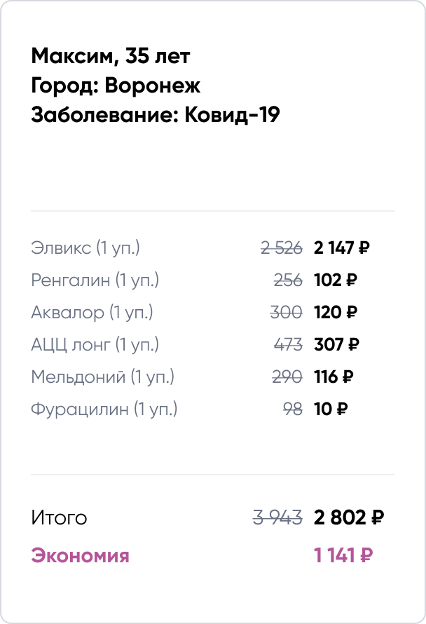Click the discounted price 102 ₽
The width and height of the screenshot is (426, 624).
[336, 280]
